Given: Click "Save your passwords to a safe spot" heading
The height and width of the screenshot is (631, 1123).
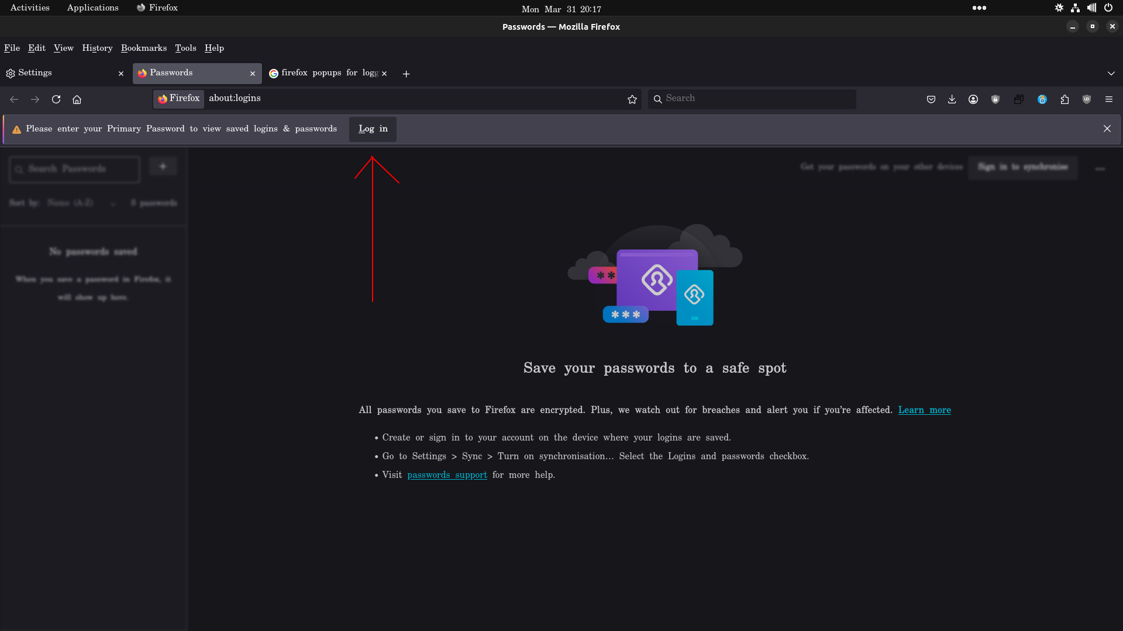Looking at the screenshot, I should (x=654, y=368).
